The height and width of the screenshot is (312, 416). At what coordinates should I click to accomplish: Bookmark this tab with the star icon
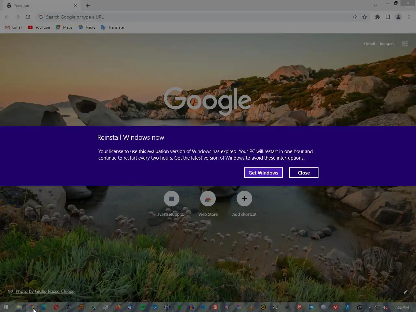(x=365, y=17)
